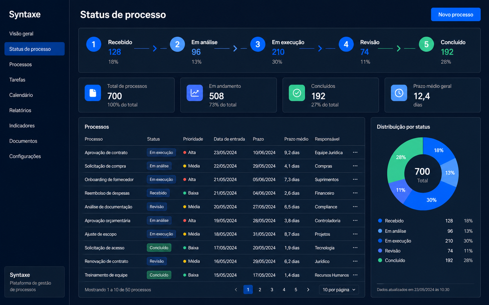This screenshot has width=489, height=305.
Task: Click Em execução badge for Aprovação de contrato
Action: tap(161, 152)
